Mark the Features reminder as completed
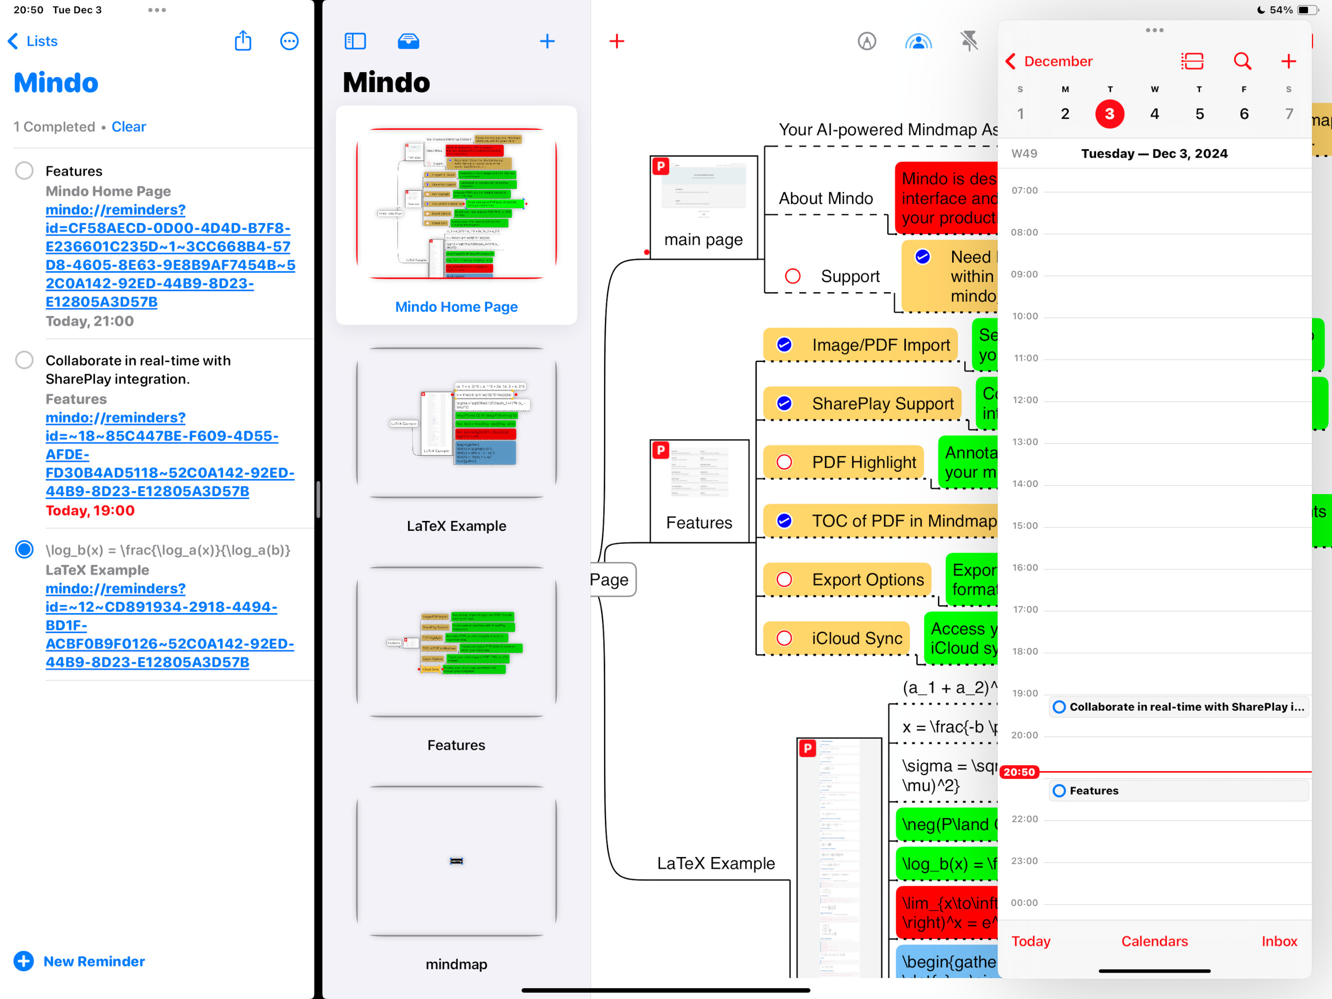This screenshot has width=1332, height=999. tap(24, 171)
